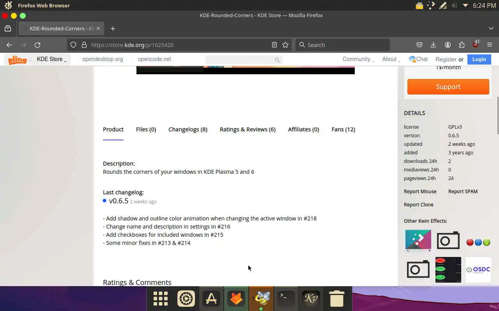Open the Firefox account profile icon
The image size is (499, 311).
tap(448, 45)
